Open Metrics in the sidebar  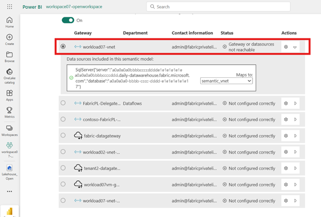point(9,112)
